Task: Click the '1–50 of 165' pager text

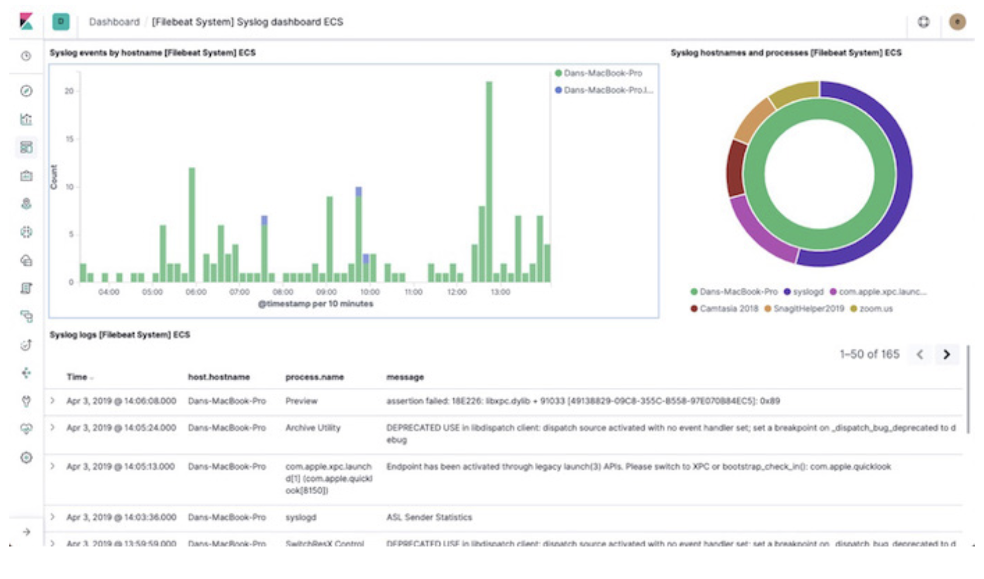Action: (869, 354)
